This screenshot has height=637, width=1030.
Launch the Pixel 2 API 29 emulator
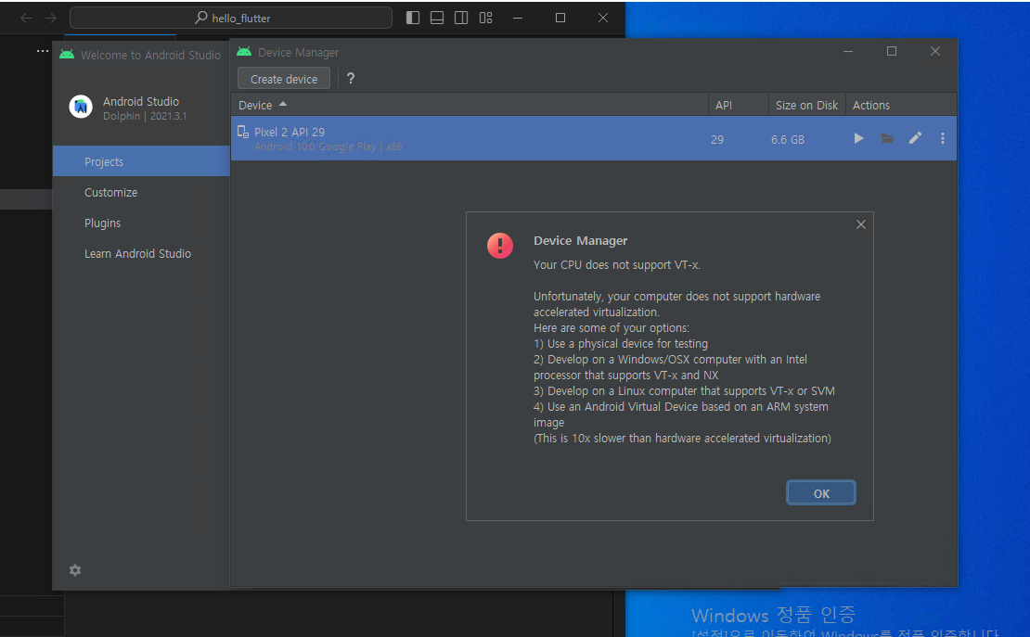[858, 138]
